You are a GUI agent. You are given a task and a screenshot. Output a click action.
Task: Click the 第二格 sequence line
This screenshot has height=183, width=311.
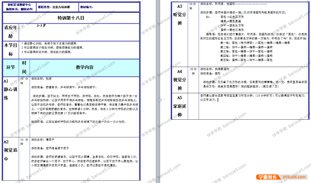coord(246,47)
